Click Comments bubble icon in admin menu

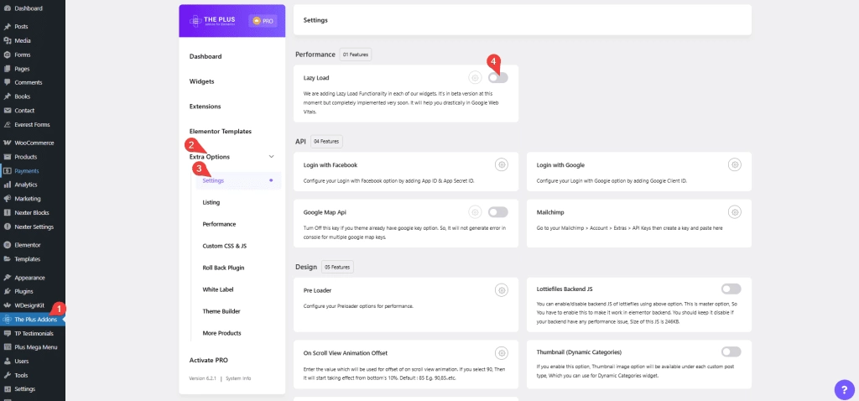tap(7, 83)
